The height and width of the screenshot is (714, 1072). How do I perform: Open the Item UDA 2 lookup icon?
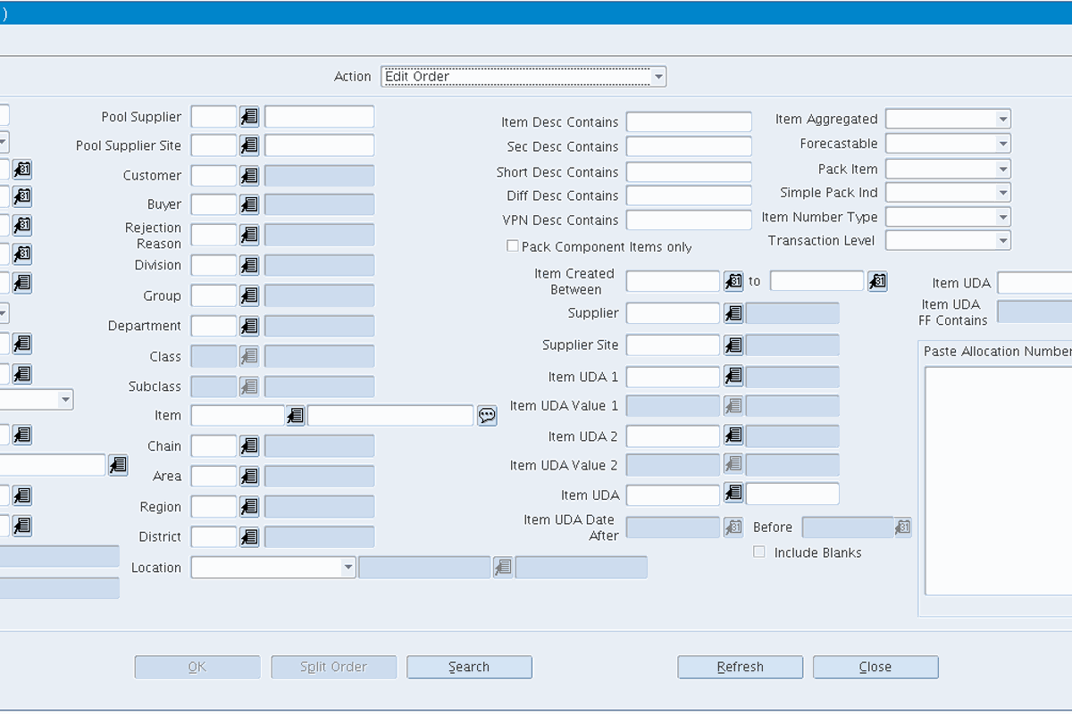click(x=733, y=436)
